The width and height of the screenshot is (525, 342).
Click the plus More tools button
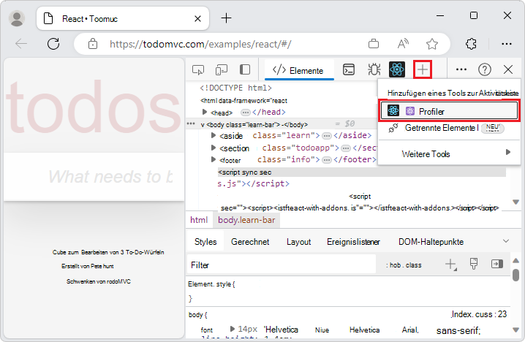pos(423,69)
